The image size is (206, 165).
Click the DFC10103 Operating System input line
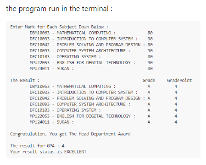click(91, 57)
